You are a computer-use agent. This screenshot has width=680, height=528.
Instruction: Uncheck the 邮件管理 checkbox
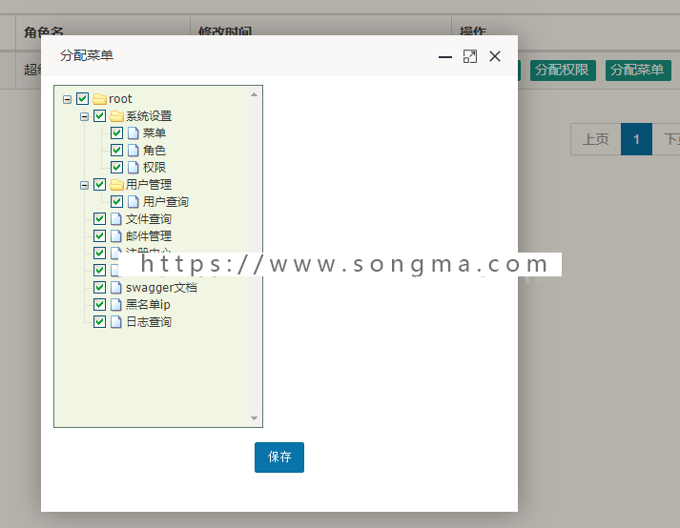pyautogui.click(x=100, y=235)
